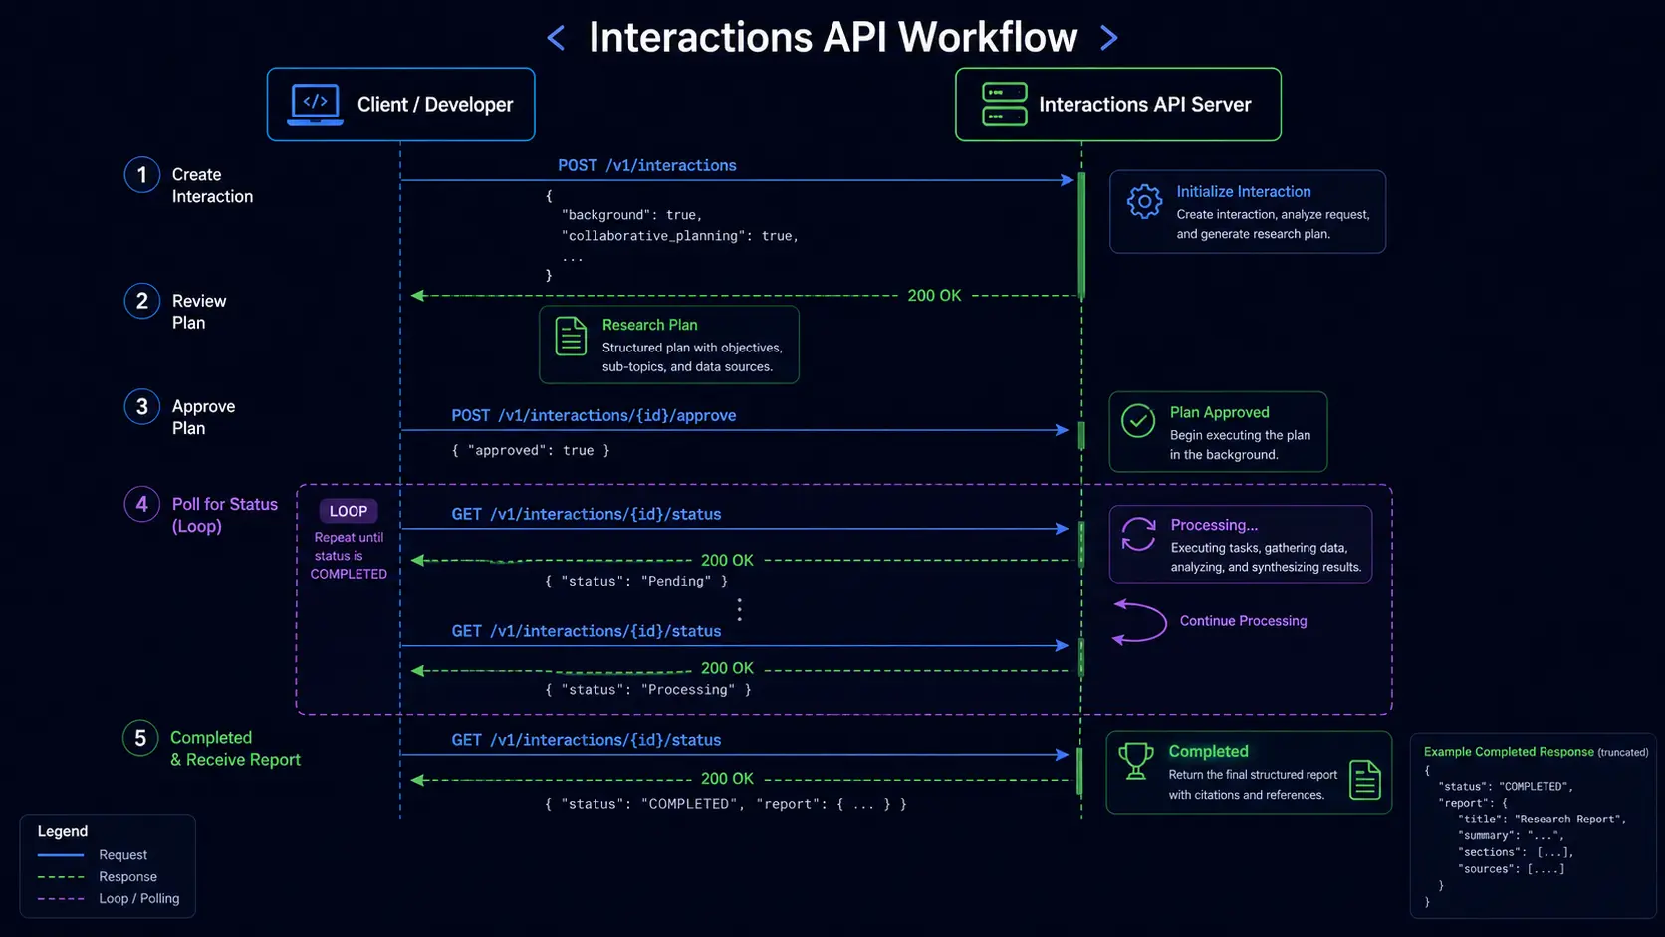Click the "collaborative_planning": true line
This screenshot has width=1665, height=937.
coord(680,236)
